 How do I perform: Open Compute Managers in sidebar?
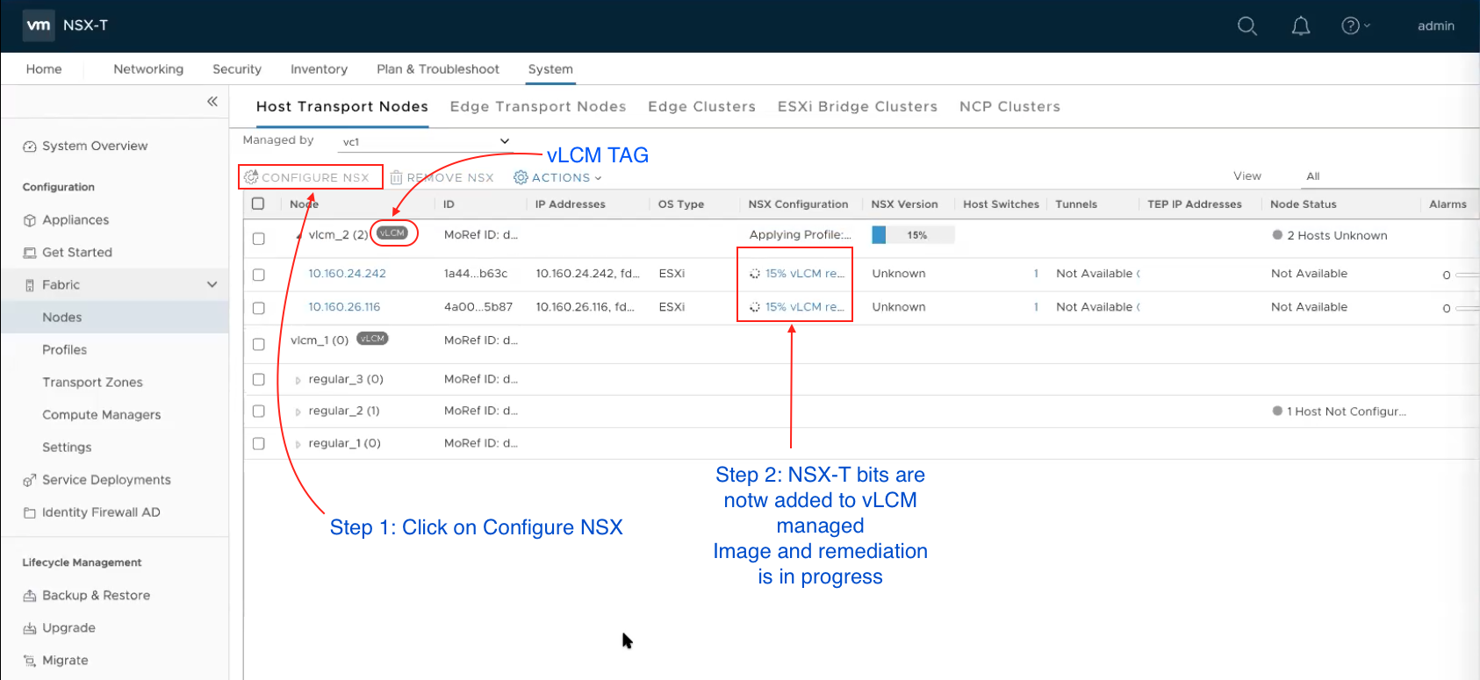[102, 415]
